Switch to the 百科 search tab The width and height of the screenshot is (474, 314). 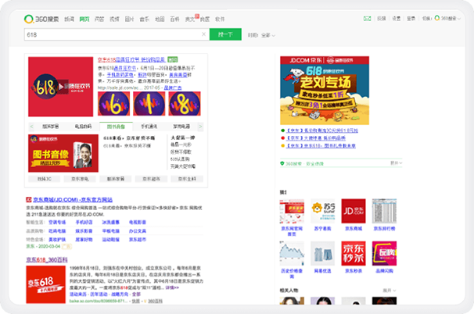pyautogui.click(x=174, y=19)
